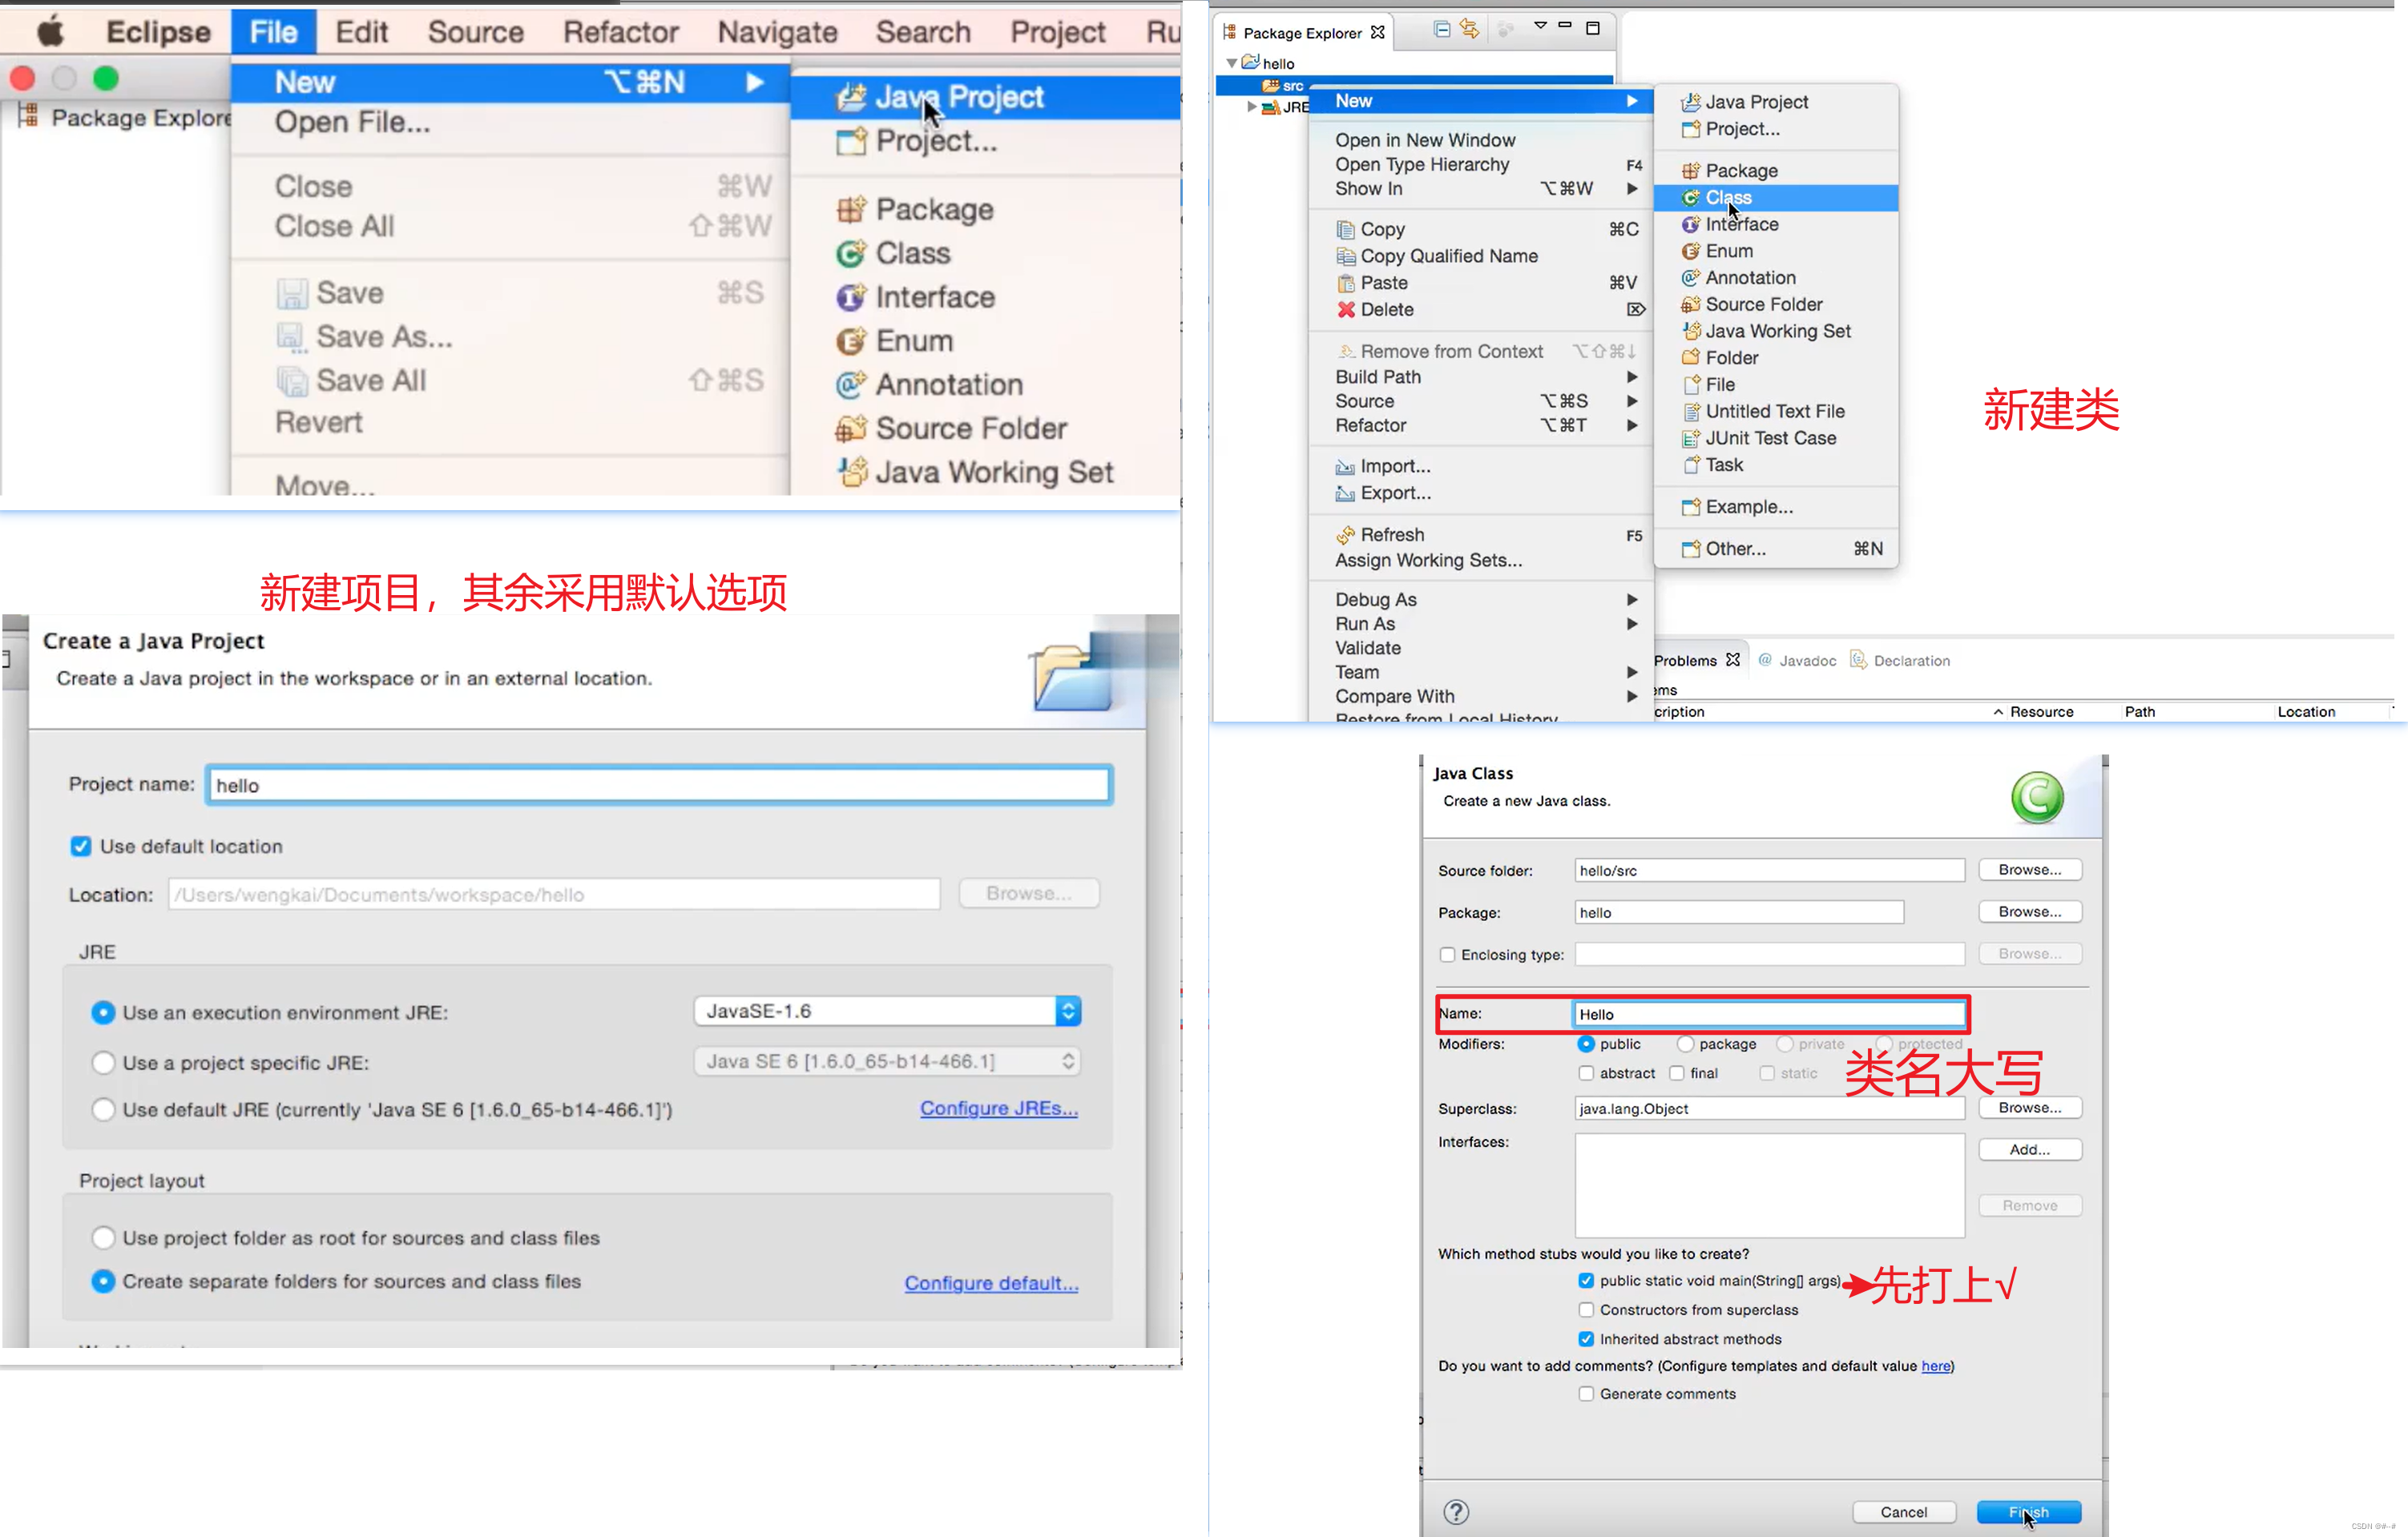Select Source Folder in File New submenu
2408x1537 pixels.
pos(985,429)
